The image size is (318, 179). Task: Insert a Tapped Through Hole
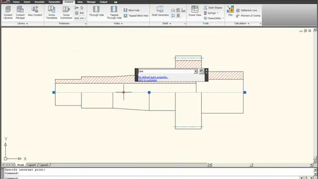click(114, 12)
